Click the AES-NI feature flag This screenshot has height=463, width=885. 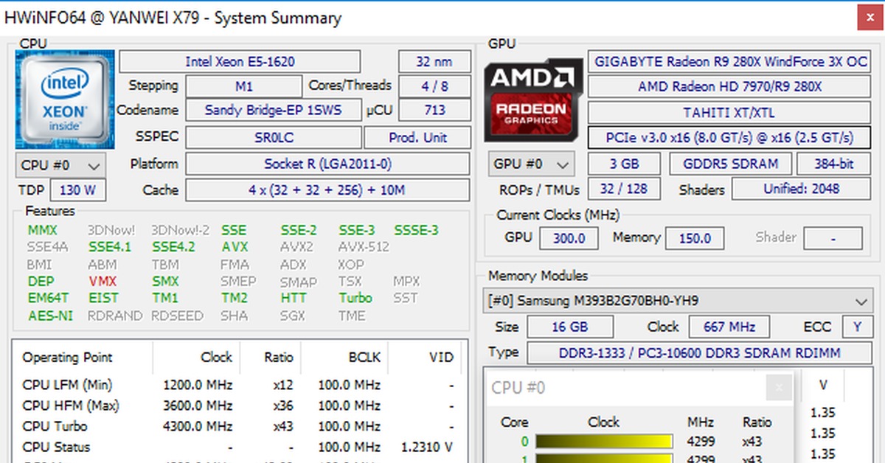(x=50, y=316)
